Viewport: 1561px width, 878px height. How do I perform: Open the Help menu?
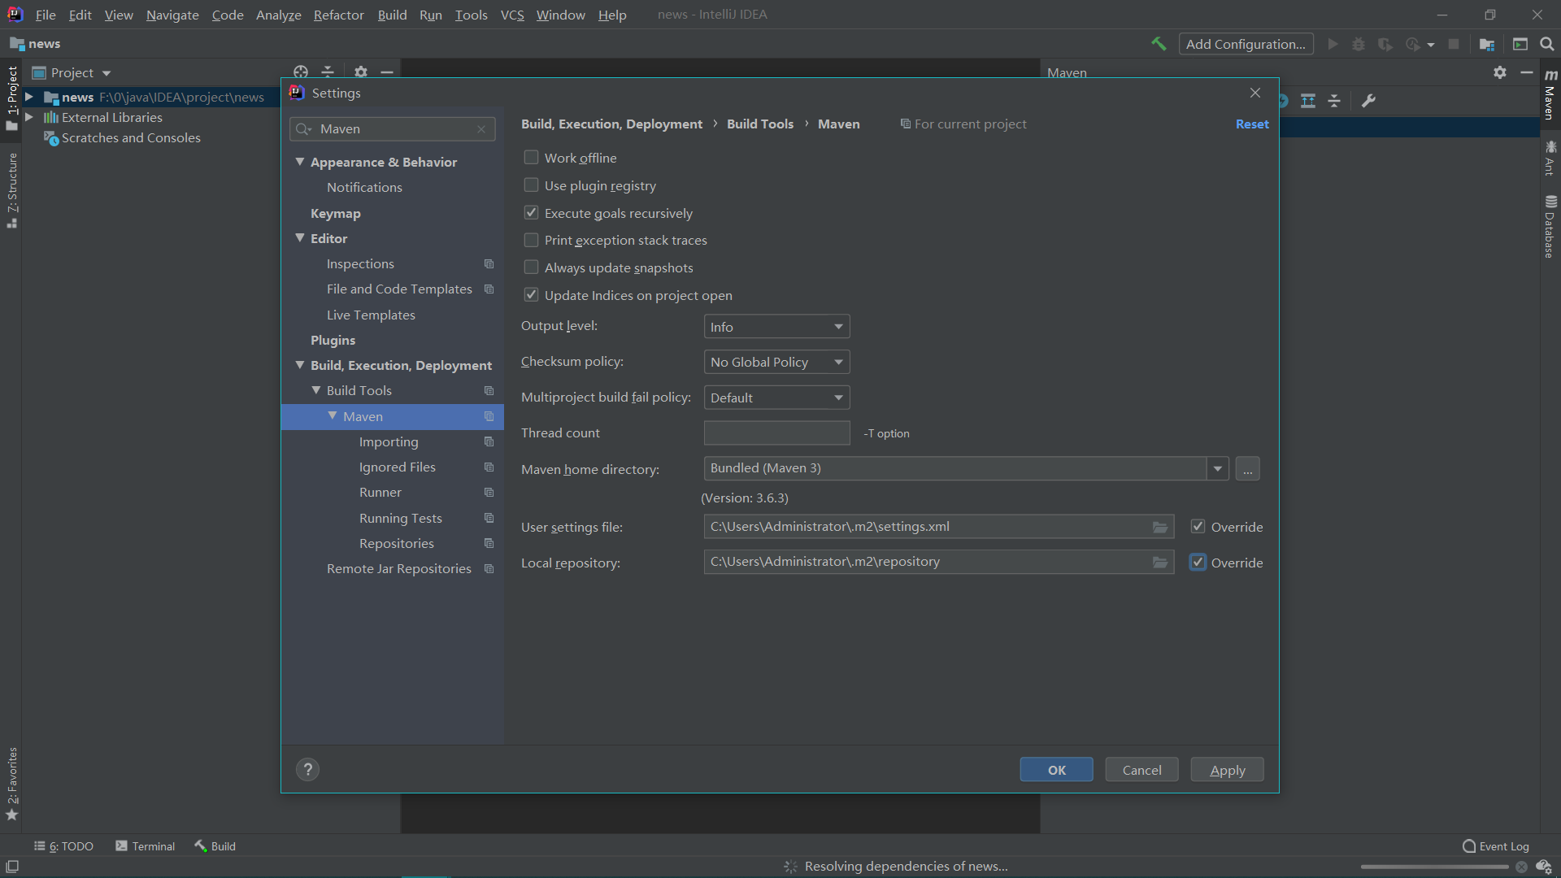[x=612, y=15]
